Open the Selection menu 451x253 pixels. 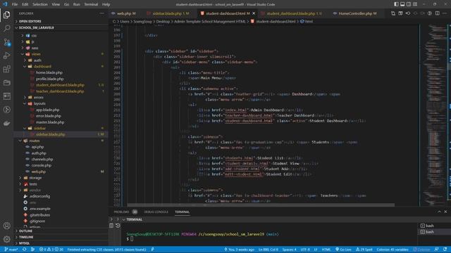40,4
